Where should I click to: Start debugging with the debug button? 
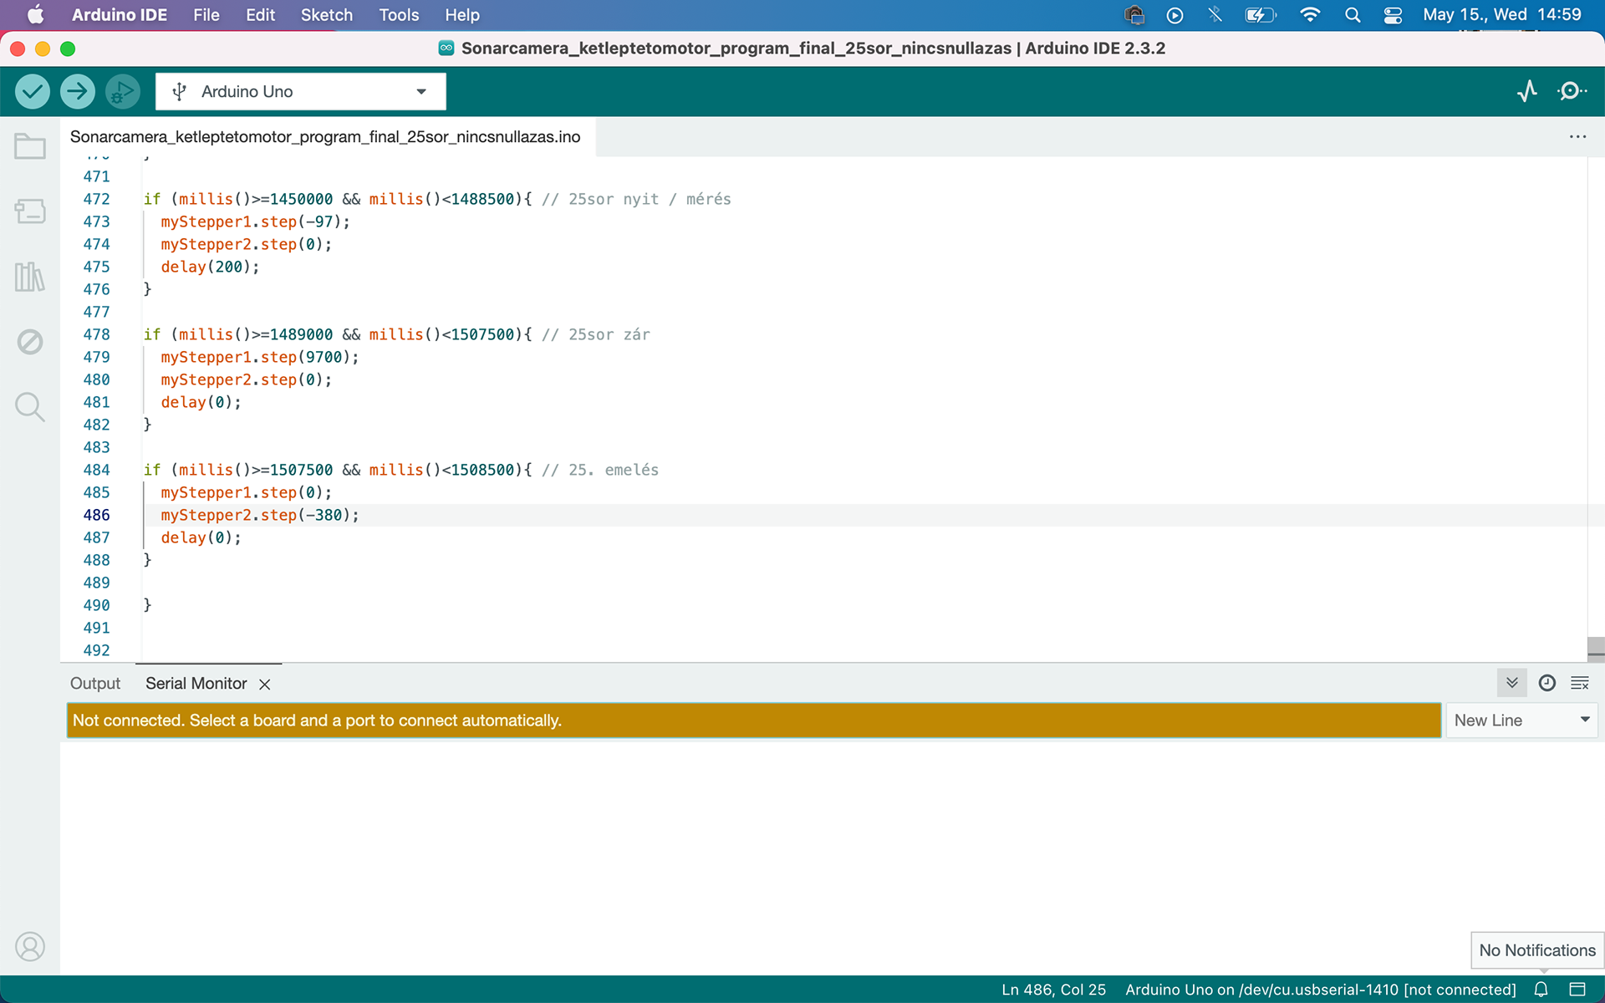tap(122, 91)
